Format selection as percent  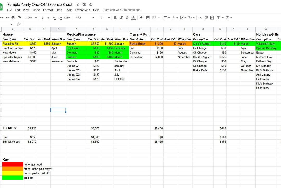[x=48, y=18]
